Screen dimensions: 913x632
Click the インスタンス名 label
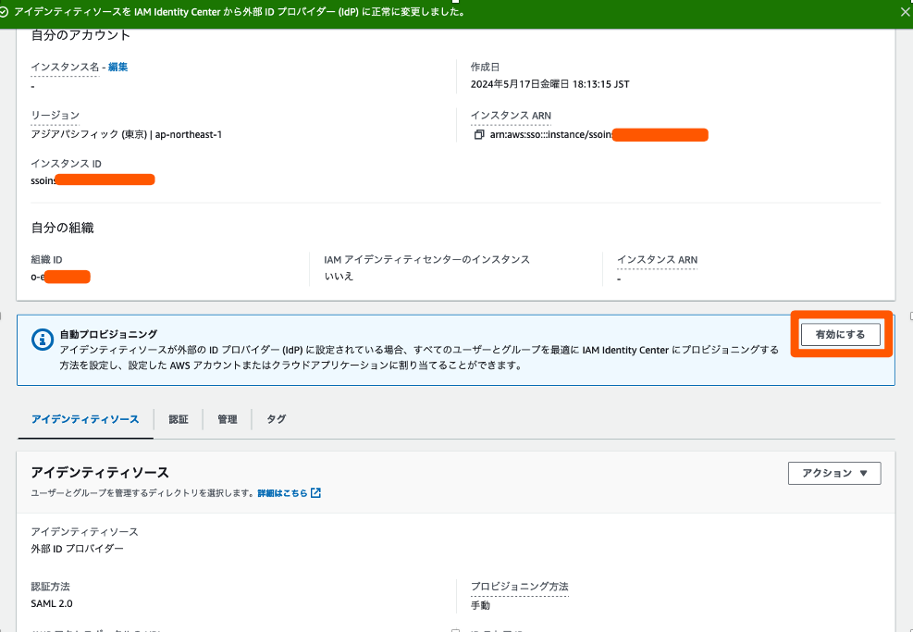65,67
